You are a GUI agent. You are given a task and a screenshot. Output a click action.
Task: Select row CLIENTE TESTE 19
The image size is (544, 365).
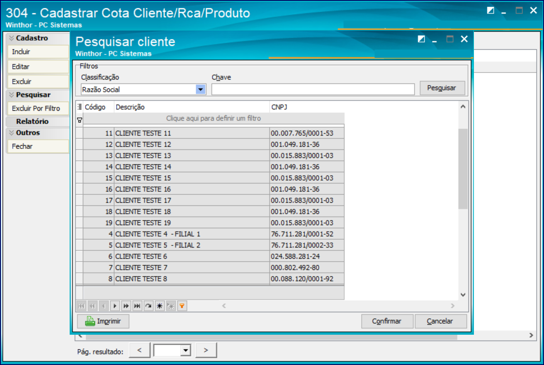[210, 223]
